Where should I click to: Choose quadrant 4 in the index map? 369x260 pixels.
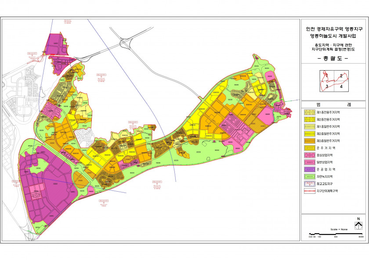tap(341, 87)
